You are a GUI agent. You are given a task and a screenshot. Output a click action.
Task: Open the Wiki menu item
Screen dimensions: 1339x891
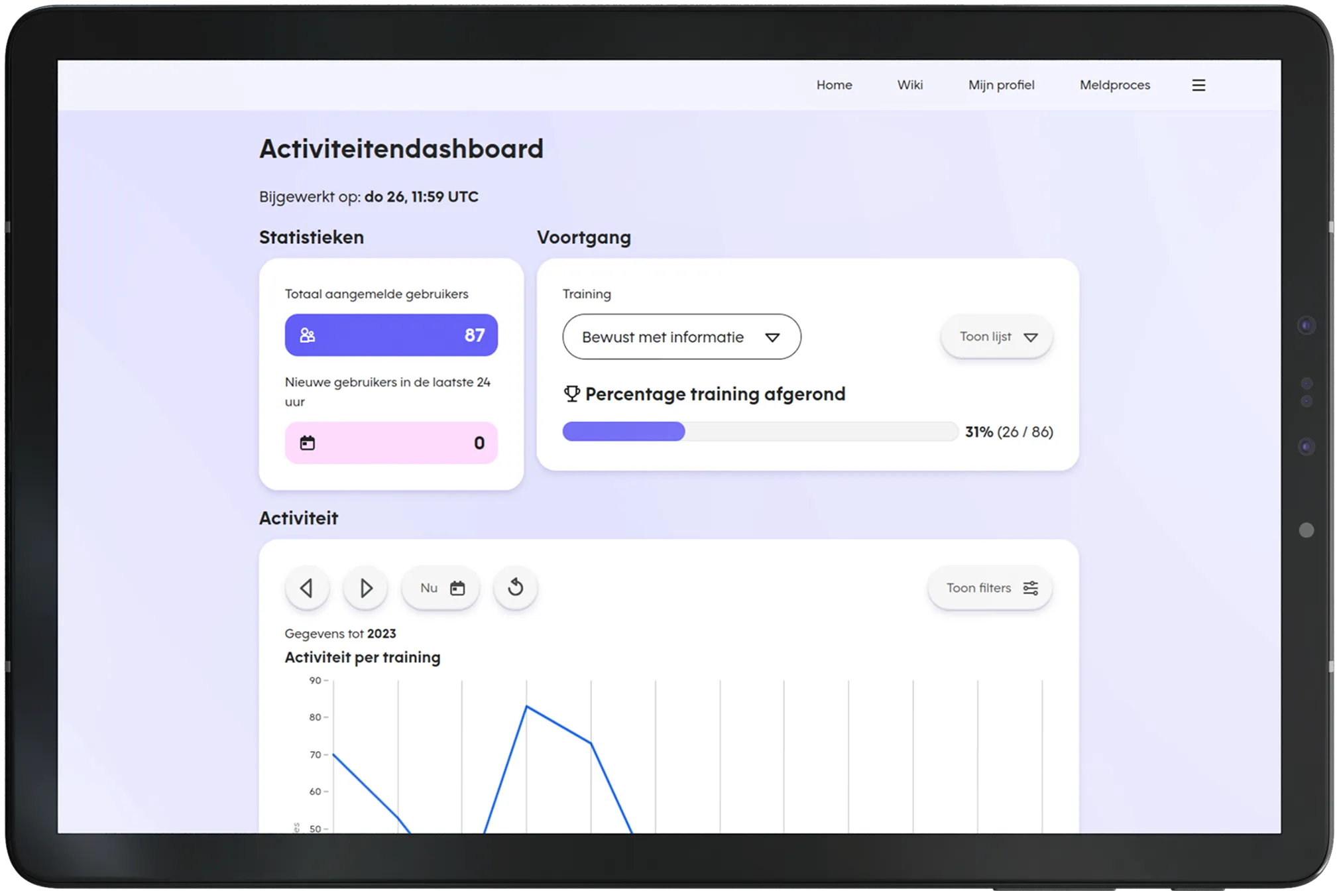click(909, 85)
